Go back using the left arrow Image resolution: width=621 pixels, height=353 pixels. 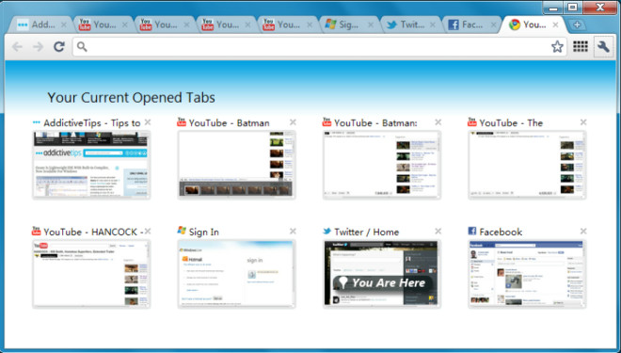[17, 47]
